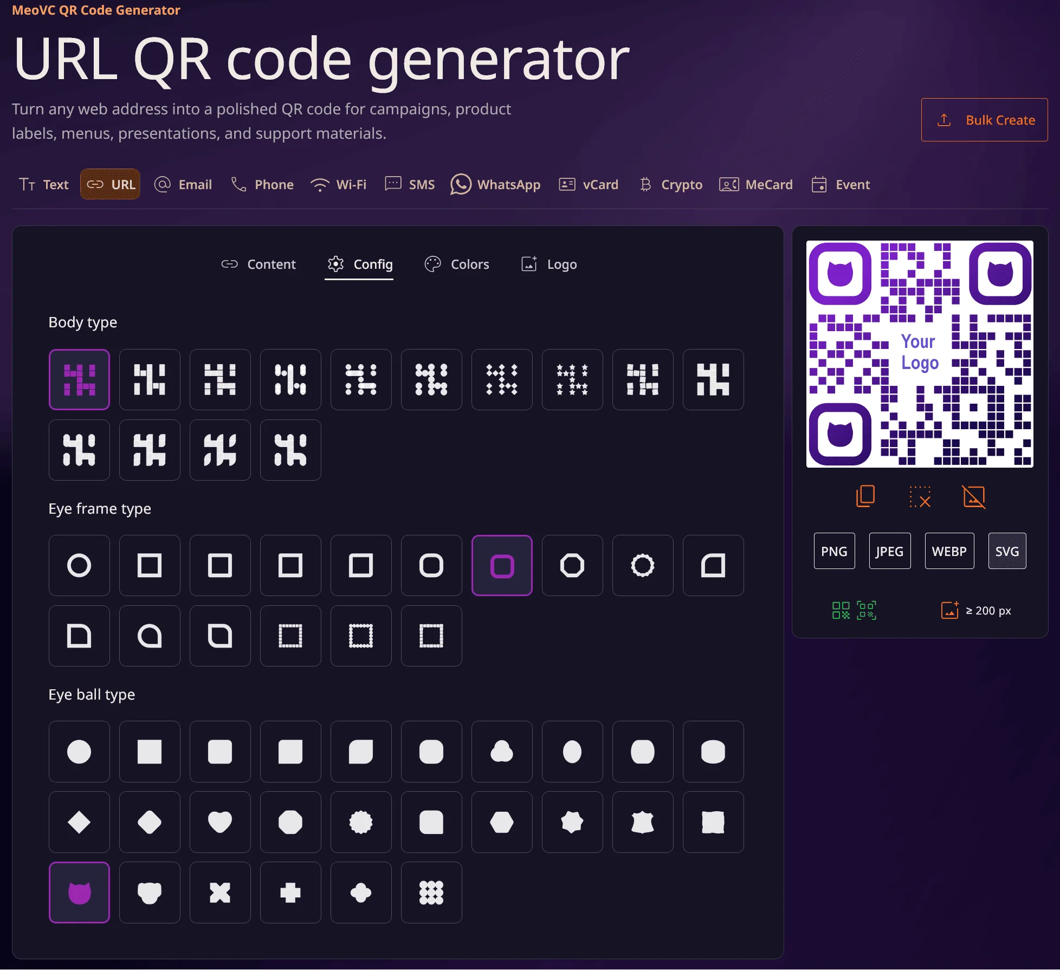The height and width of the screenshot is (970, 1060).
Task: Select the URL QR code type
Action: tap(111, 184)
